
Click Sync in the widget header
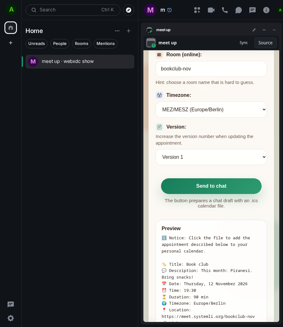coord(244,43)
